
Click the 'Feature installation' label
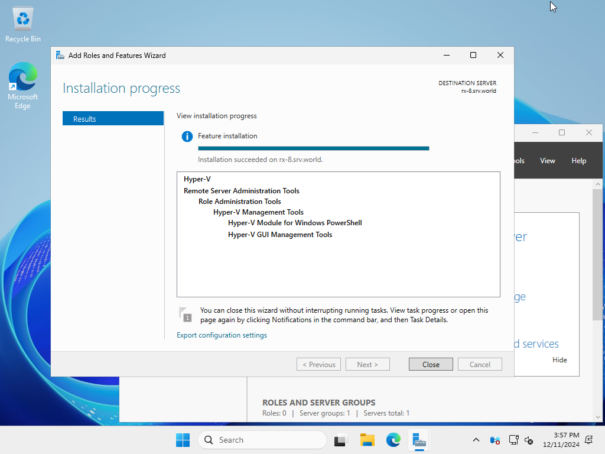tap(227, 136)
